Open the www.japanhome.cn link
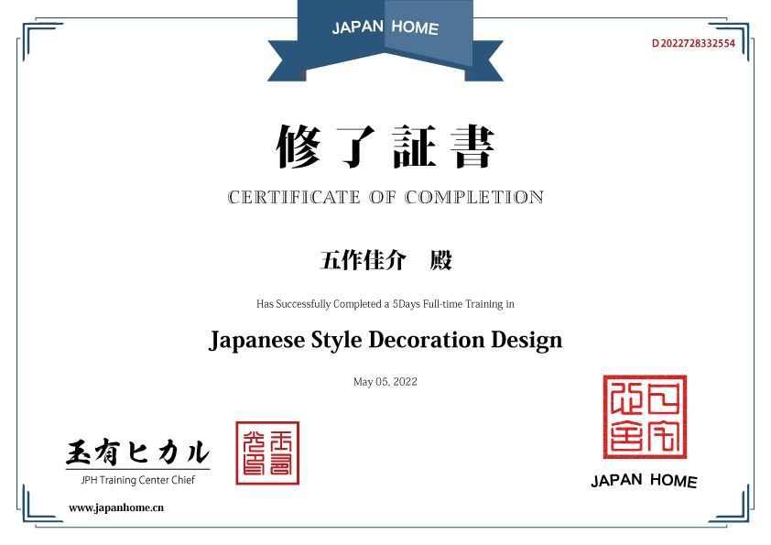771x545 pixels. click(116, 507)
